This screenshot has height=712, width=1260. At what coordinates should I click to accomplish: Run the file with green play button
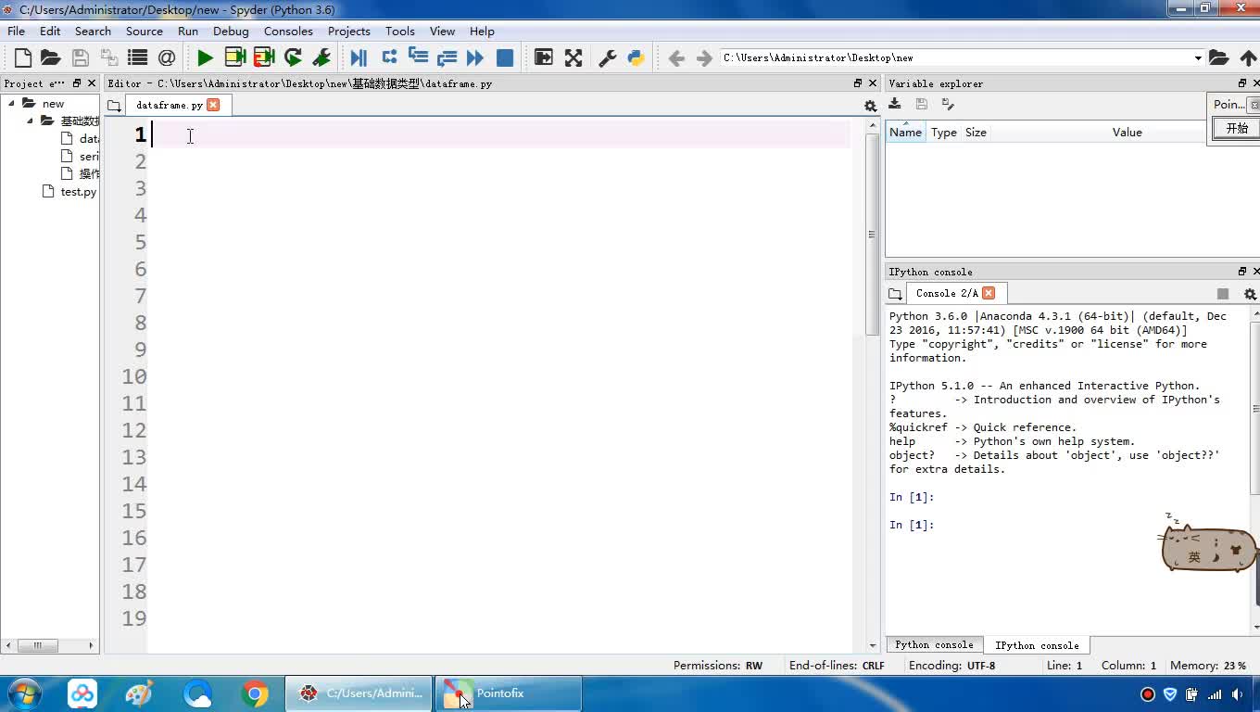pos(205,57)
